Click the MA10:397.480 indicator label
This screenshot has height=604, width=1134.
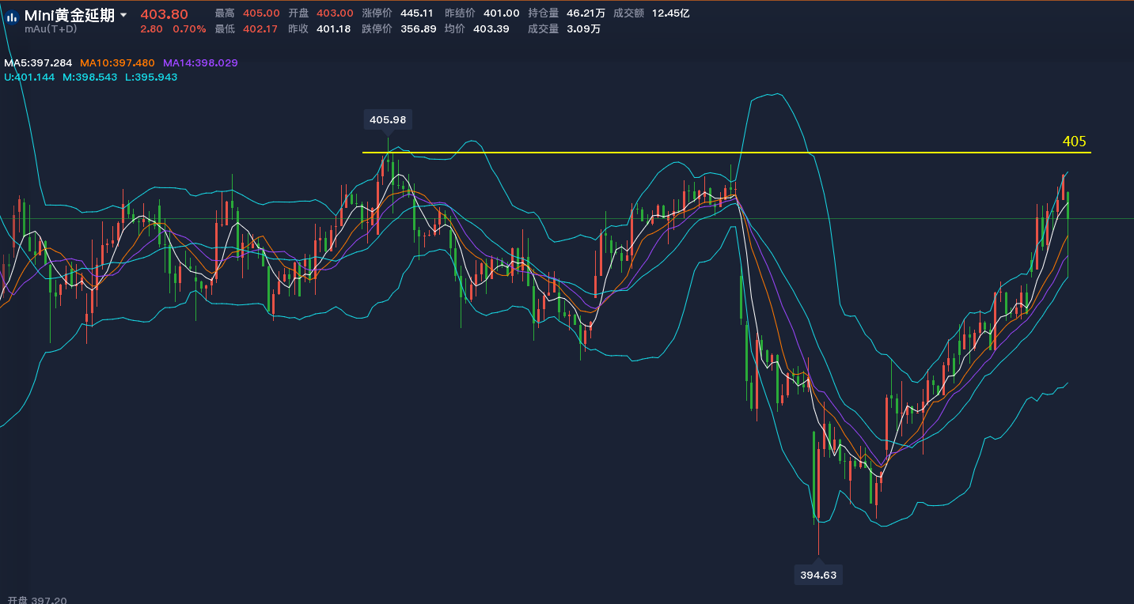coord(117,62)
